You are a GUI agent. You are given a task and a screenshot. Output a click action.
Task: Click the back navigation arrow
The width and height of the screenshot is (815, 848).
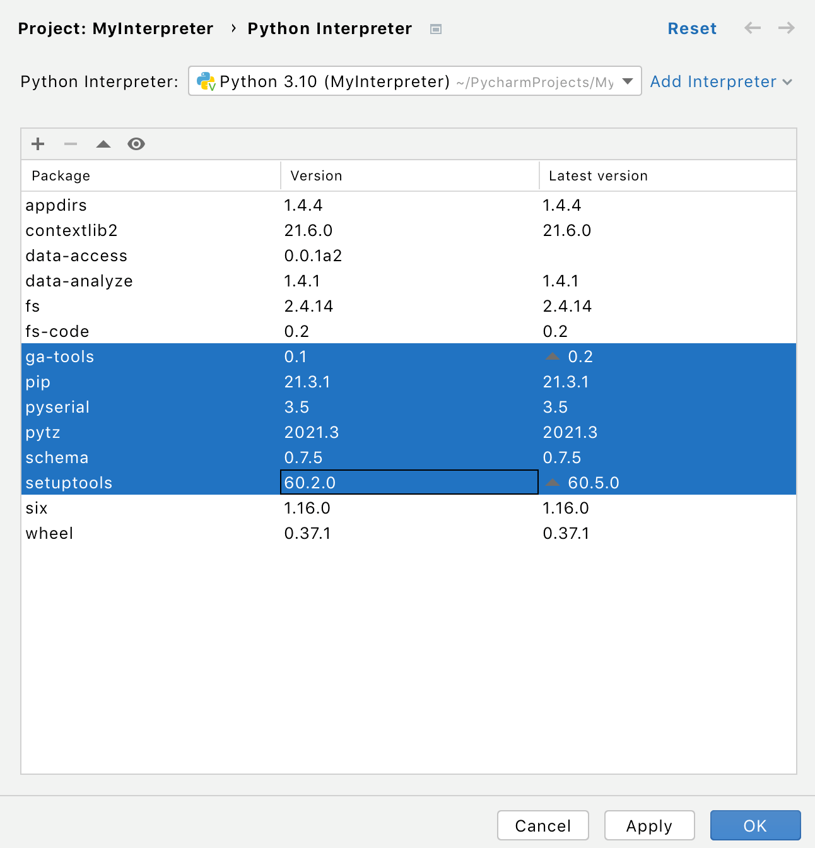click(753, 28)
